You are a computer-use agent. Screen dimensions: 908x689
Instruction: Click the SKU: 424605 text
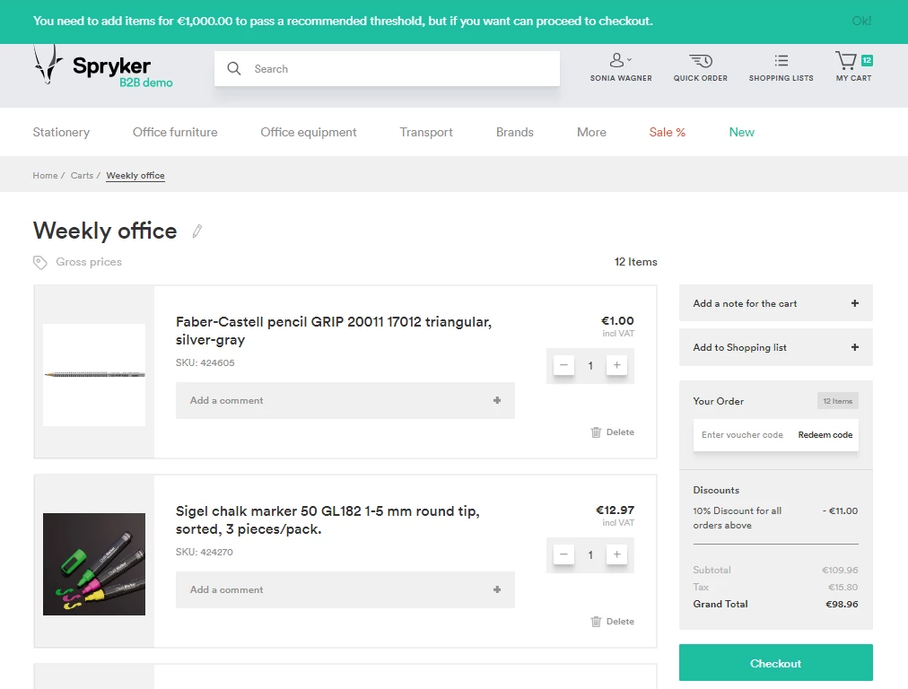[x=205, y=362]
